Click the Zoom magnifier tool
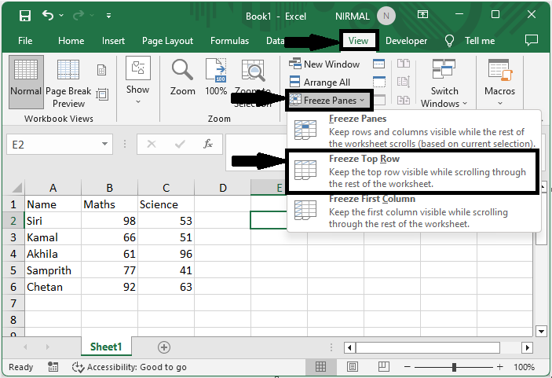This screenshot has height=378, width=552. [183, 77]
